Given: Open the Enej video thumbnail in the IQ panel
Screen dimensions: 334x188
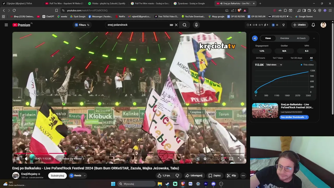Looking at the screenshot, I should (265, 110).
